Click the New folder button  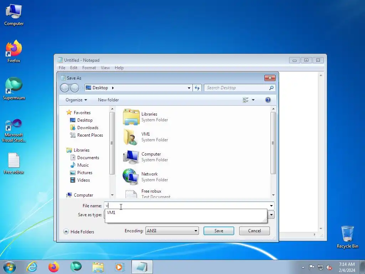click(108, 100)
